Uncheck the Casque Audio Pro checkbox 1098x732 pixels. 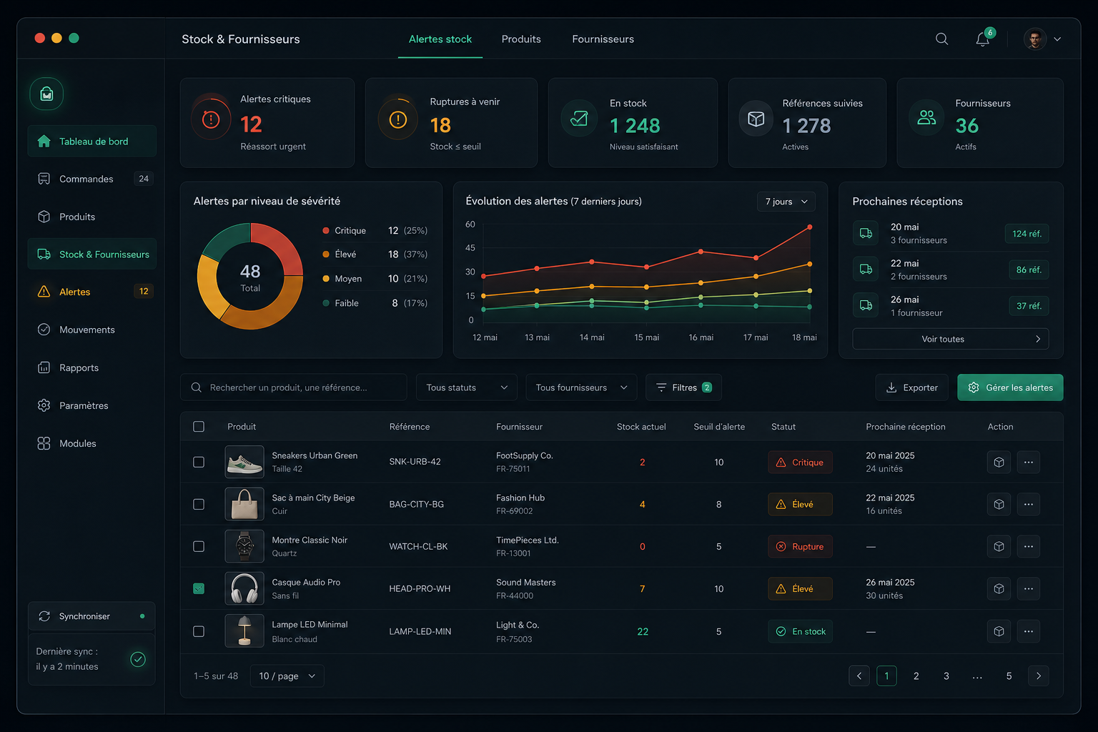(199, 589)
